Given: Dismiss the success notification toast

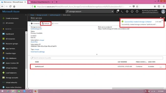Looking at the screenshot, I should (x=162, y=20).
